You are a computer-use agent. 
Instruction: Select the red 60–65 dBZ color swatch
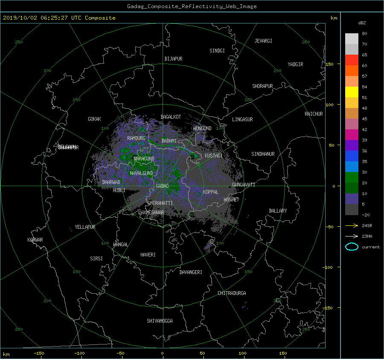(x=352, y=60)
